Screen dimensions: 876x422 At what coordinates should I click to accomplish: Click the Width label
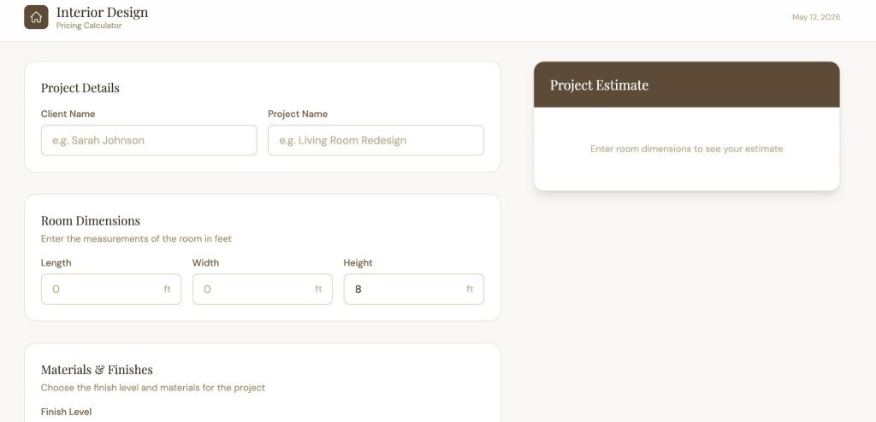(x=205, y=263)
